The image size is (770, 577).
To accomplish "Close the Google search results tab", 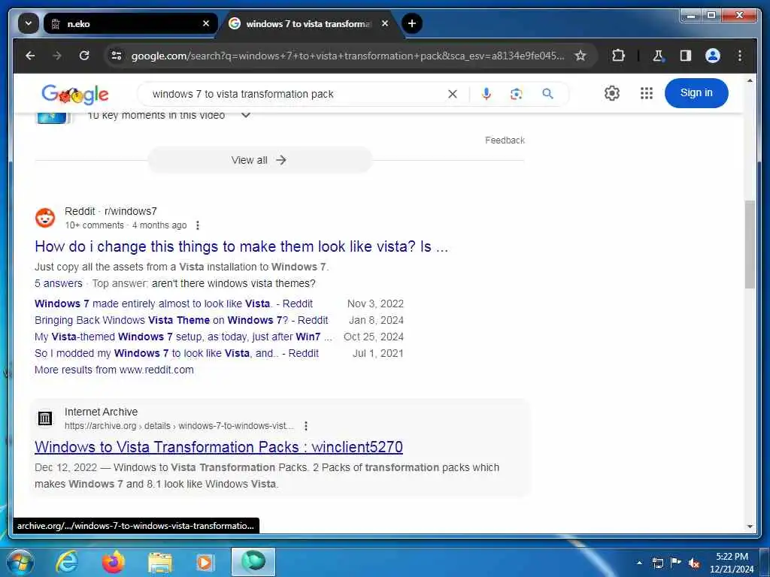I will (385, 23).
